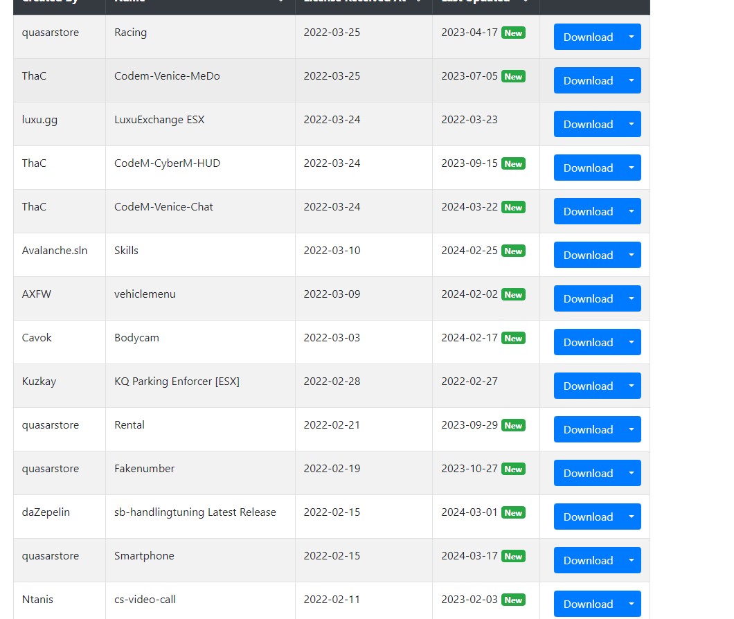Download CodeM-Venice-Chat
This screenshot has height=619, width=734.
pos(588,211)
